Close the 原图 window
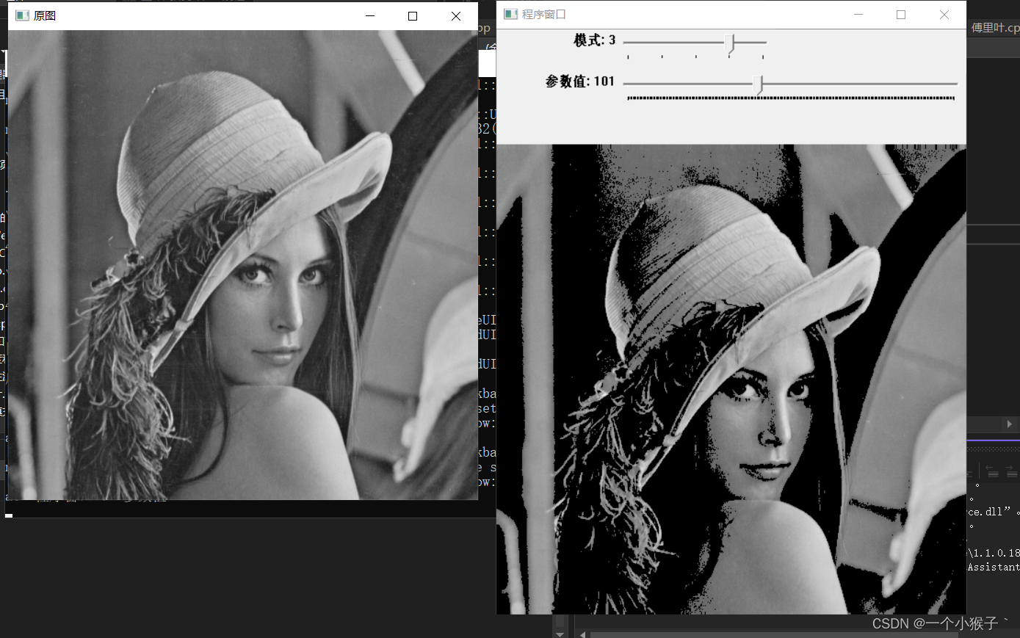 click(456, 15)
